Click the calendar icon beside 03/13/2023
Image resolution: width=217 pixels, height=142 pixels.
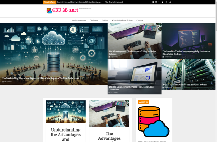tap(109, 92)
